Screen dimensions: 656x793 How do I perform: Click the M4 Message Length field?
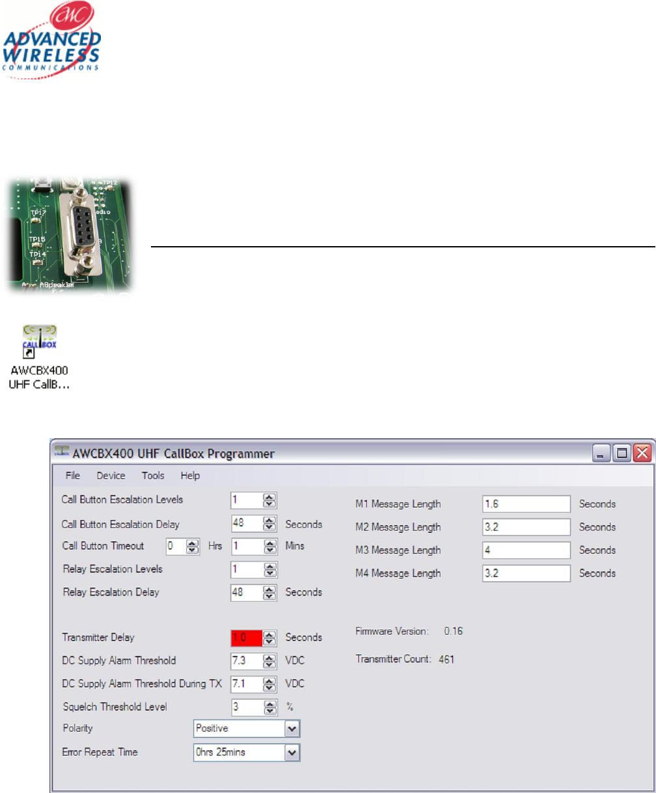pyautogui.click(x=526, y=574)
